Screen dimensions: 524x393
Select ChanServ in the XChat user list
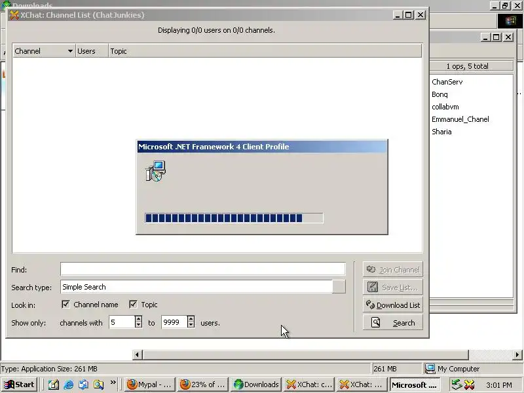pyautogui.click(x=447, y=82)
